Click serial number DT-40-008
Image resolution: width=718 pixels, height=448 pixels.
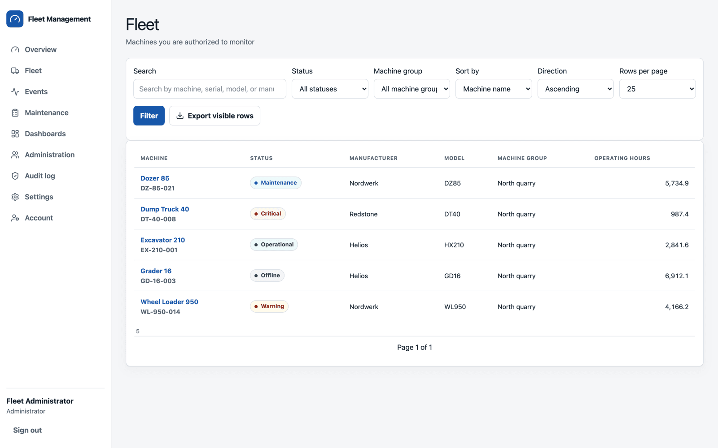click(158, 219)
